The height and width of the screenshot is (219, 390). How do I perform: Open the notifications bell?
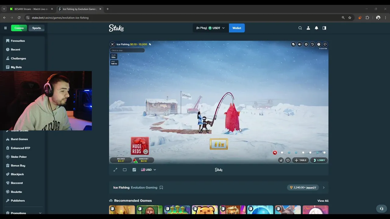click(316, 28)
